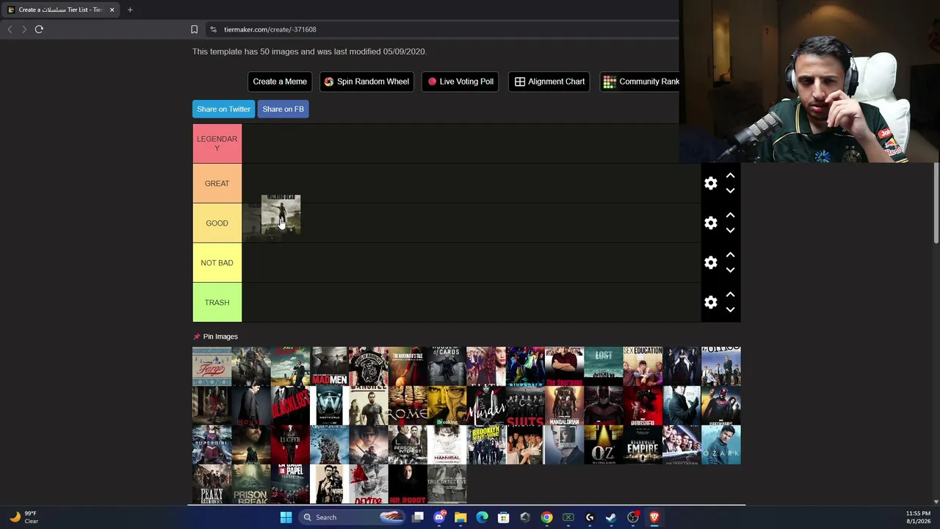Edit the TRASH tier label

click(217, 303)
